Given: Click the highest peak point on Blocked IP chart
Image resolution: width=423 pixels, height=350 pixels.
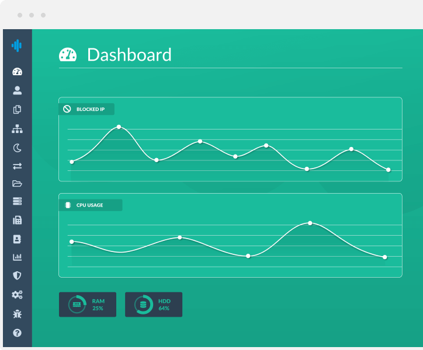Looking at the screenshot, I should pyautogui.click(x=119, y=127).
